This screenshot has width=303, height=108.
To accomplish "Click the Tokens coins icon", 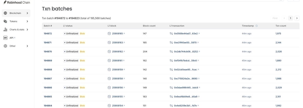I will (x=5, y=21).
